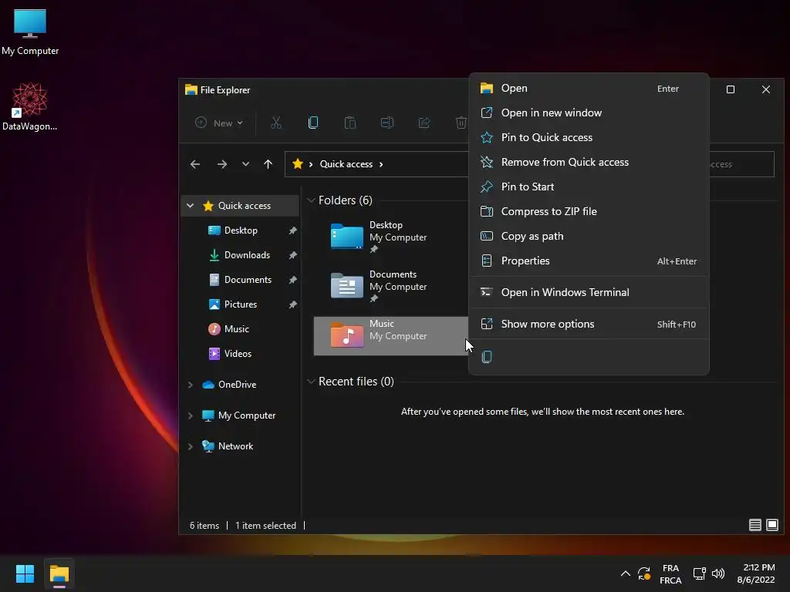Select Pin to Quick access
The image size is (790, 592).
pos(589,137)
